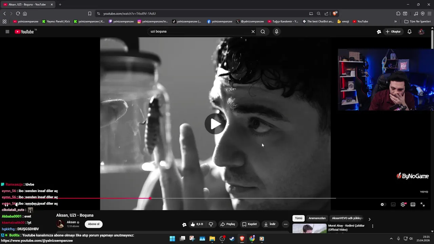This screenshot has height=244, width=434.
Task: Open video player settings gear
Action: [x=403, y=204]
